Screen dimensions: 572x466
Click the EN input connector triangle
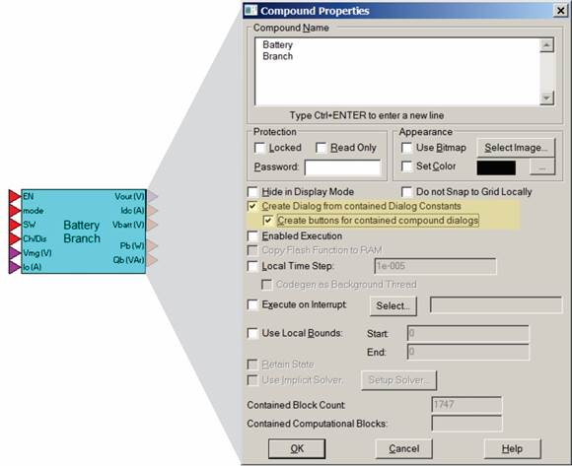point(15,196)
